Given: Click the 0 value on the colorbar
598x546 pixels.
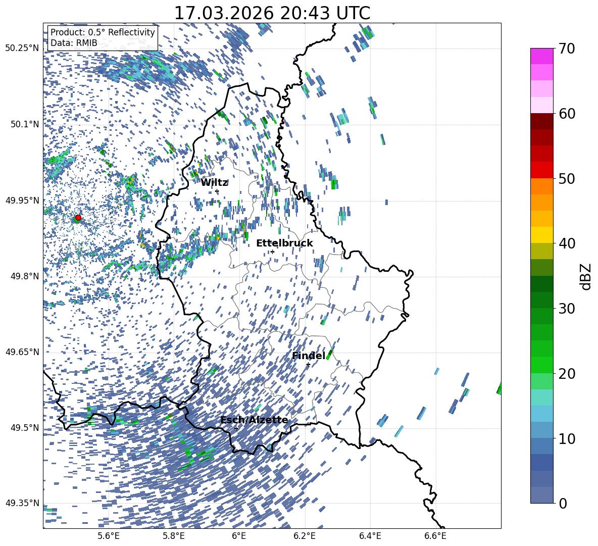Looking at the screenshot, I should click(562, 503).
